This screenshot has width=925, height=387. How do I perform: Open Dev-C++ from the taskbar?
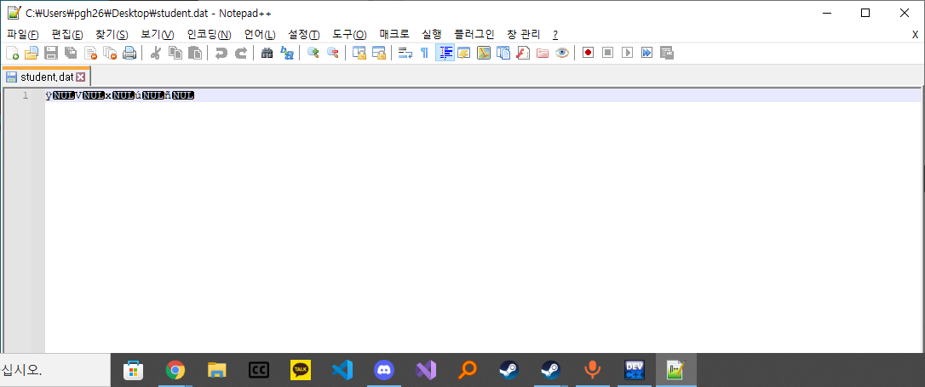[x=635, y=370]
